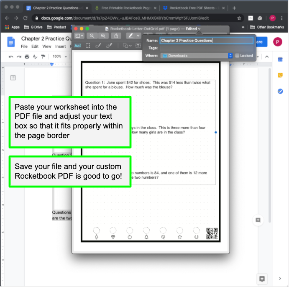Open the Preview sidebar view menu
The width and height of the screenshot is (289, 287).
[x=79, y=36]
